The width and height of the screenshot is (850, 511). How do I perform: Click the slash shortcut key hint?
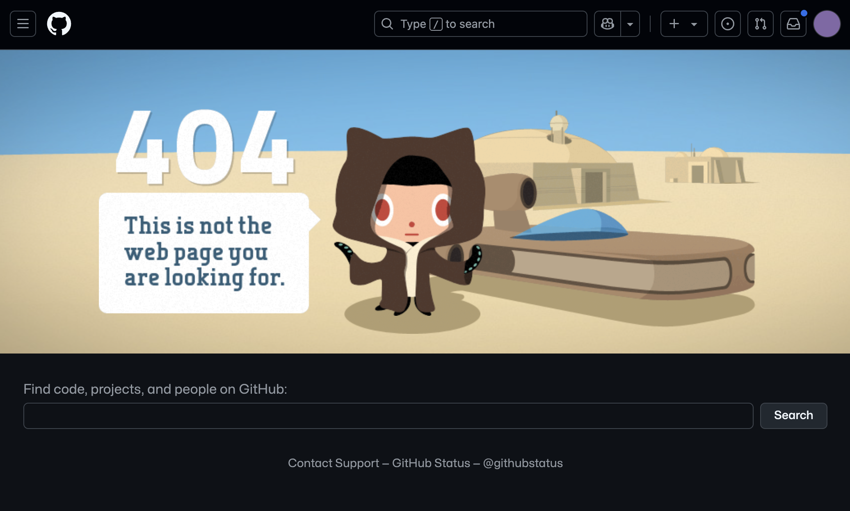click(x=436, y=24)
